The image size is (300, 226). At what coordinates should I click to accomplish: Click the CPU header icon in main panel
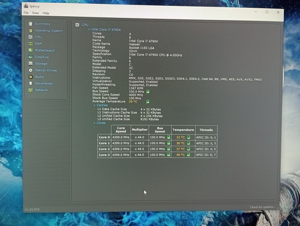(77, 25)
